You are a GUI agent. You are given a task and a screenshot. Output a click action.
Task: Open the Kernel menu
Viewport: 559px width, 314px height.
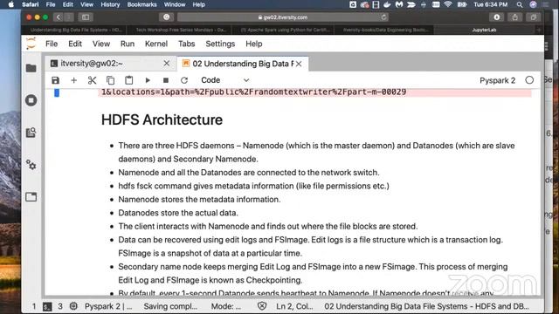pyautogui.click(x=156, y=44)
